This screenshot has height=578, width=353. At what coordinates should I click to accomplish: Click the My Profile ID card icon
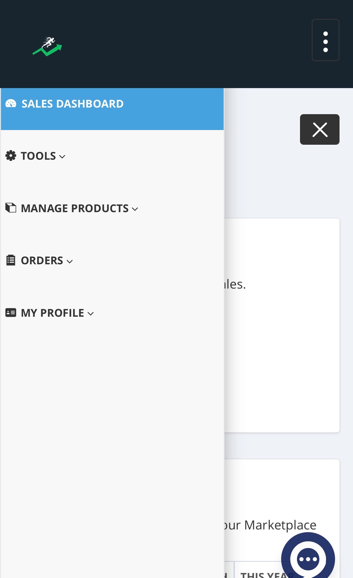(x=11, y=313)
